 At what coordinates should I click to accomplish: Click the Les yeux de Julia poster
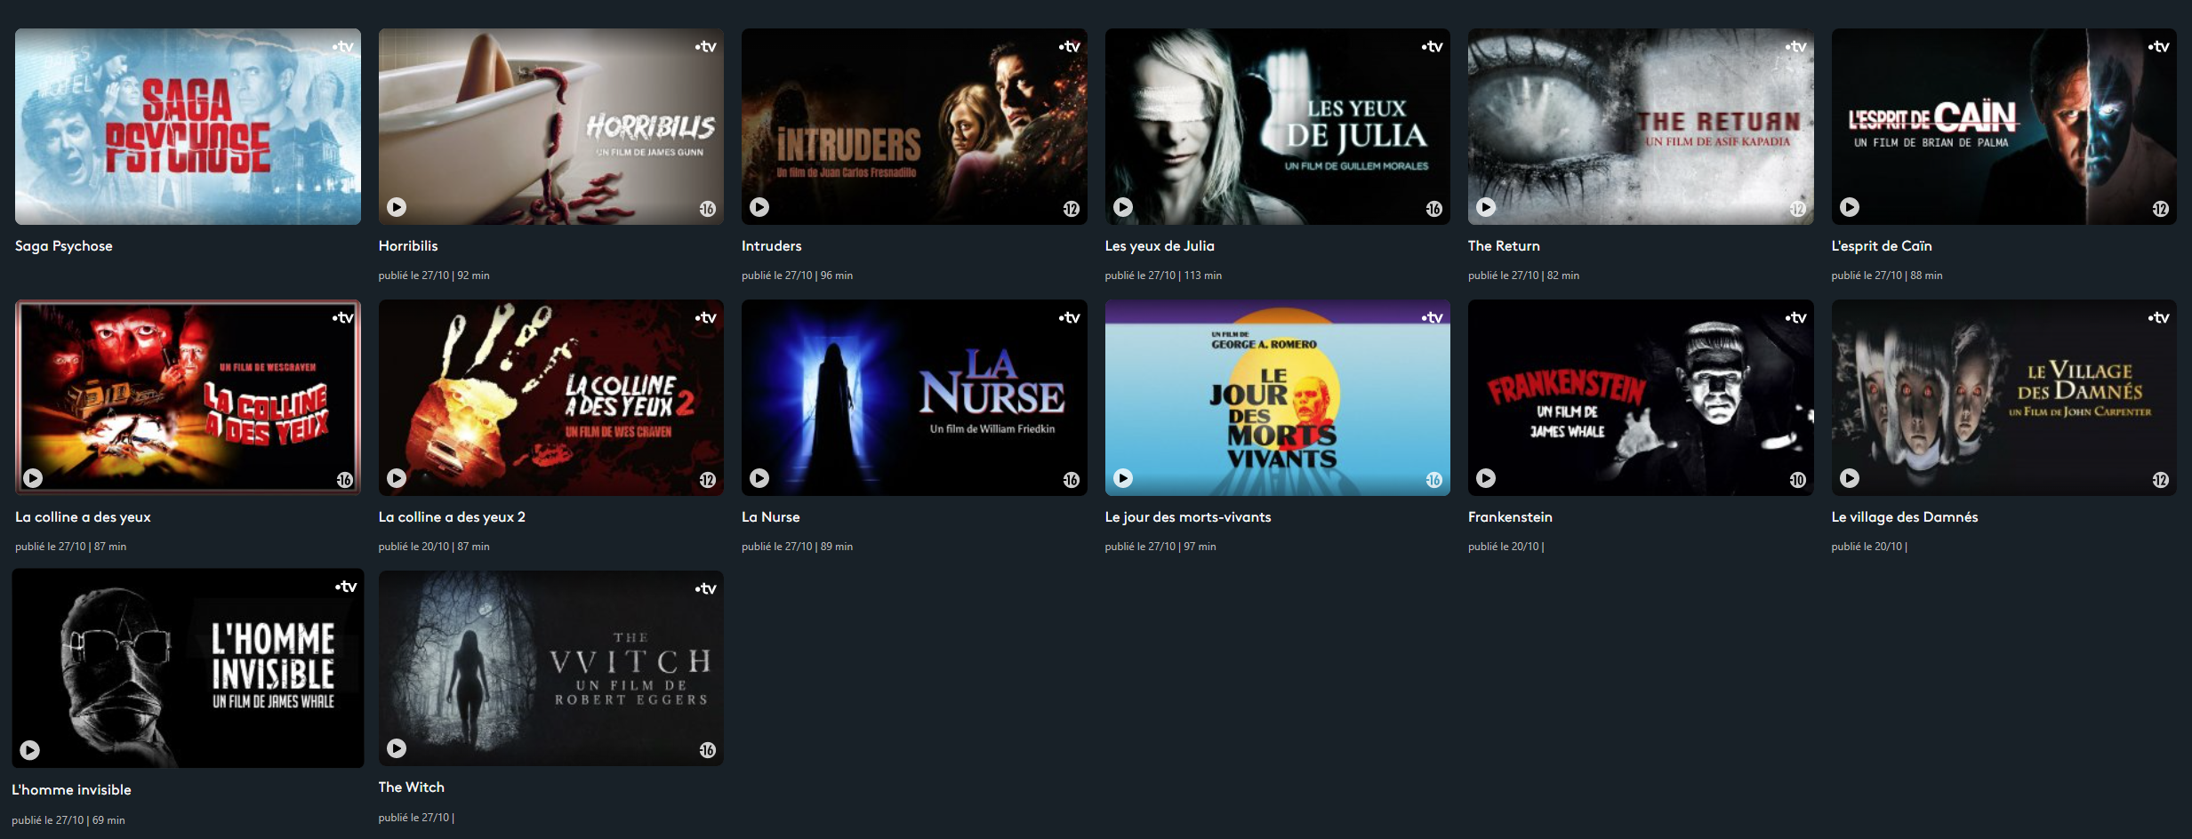(x=1278, y=126)
